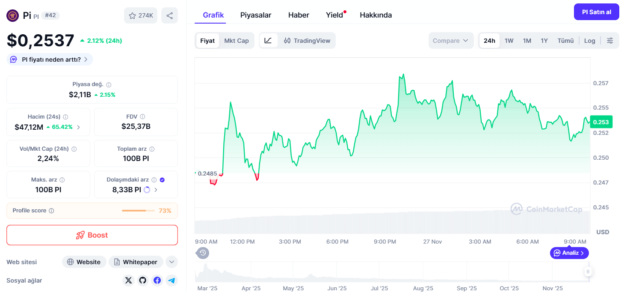Open the X (Twitter) social link
The height and width of the screenshot is (292, 621).
coord(128,280)
